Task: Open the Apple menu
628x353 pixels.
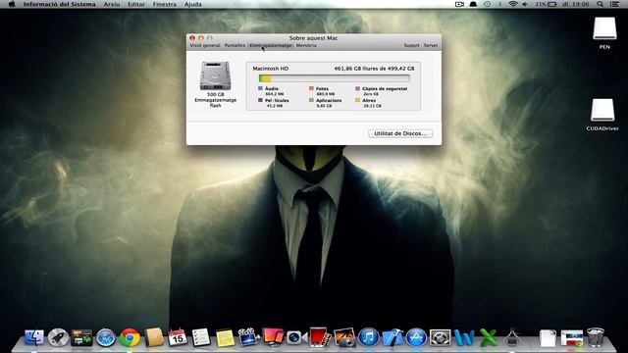Action: point(12,4)
